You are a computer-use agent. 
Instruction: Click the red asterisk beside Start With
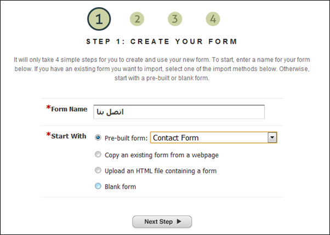pyautogui.click(x=48, y=135)
